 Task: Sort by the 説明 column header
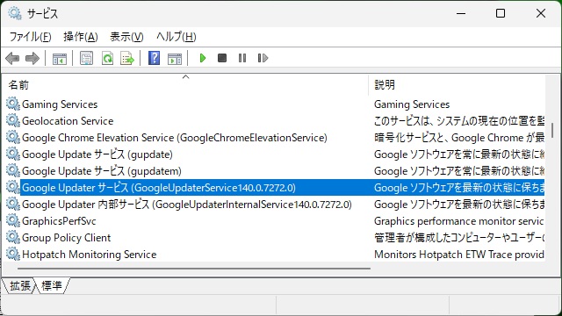tap(457, 84)
